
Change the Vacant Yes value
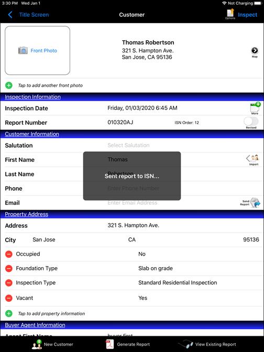tap(143, 298)
